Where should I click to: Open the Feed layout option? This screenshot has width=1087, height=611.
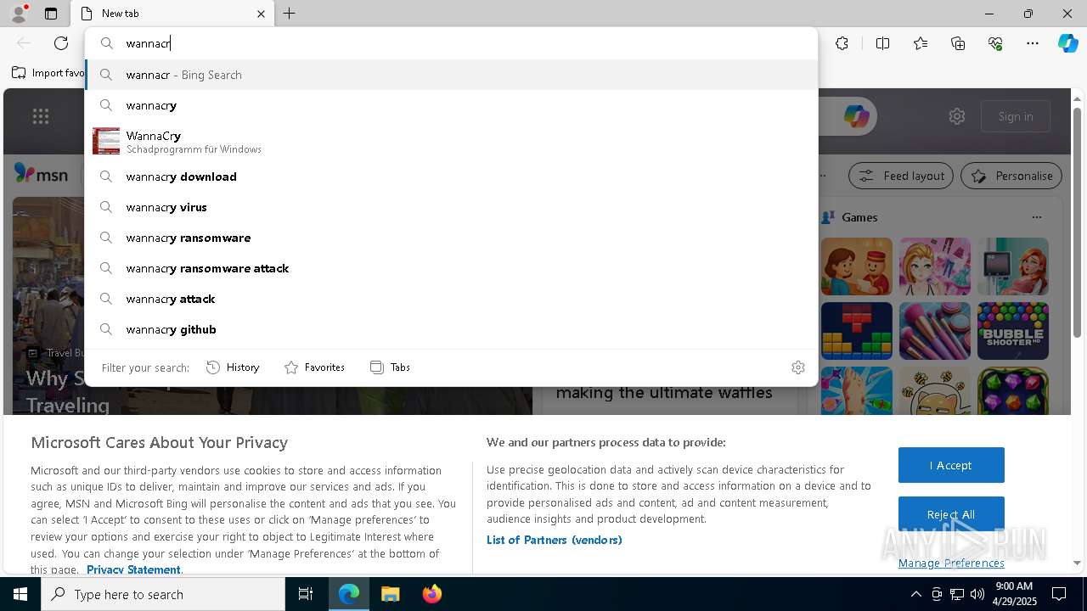[x=902, y=176]
